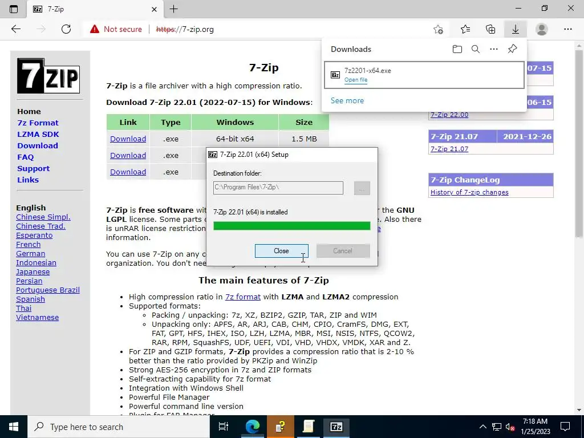Open a new tab with plus button
The height and width of the screenshot is (438, 584).
click(173, 9)
